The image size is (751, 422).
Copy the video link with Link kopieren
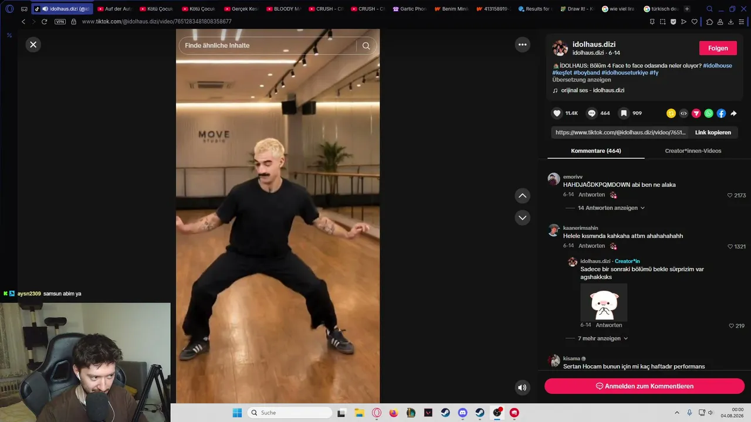pyautogui.click(x=713, y=132)
